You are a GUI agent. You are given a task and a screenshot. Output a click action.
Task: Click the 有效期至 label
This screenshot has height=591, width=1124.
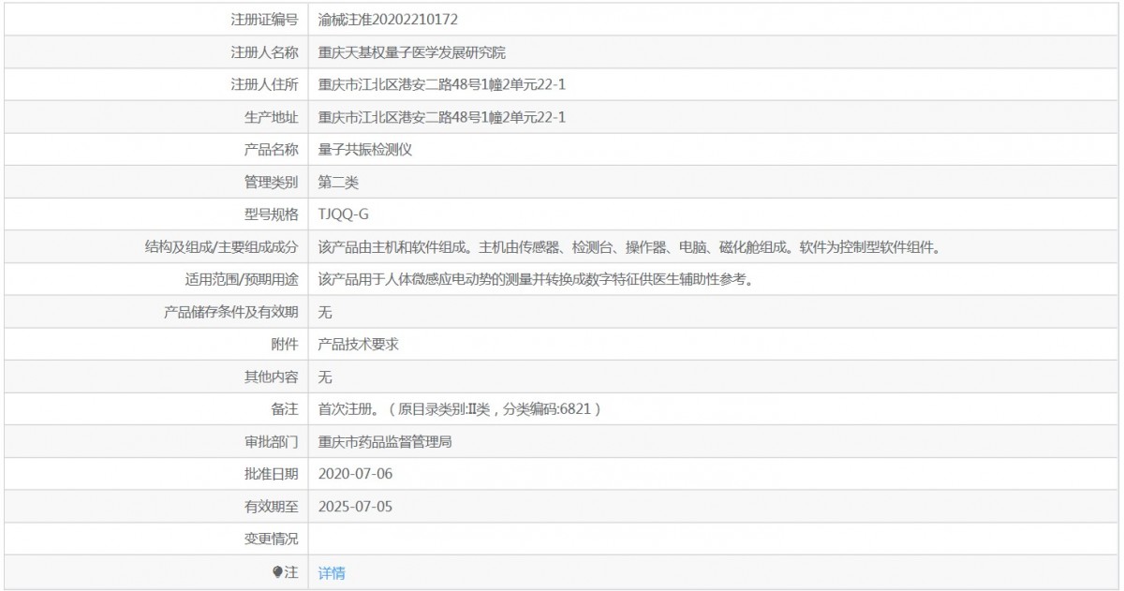pos(272,507)
